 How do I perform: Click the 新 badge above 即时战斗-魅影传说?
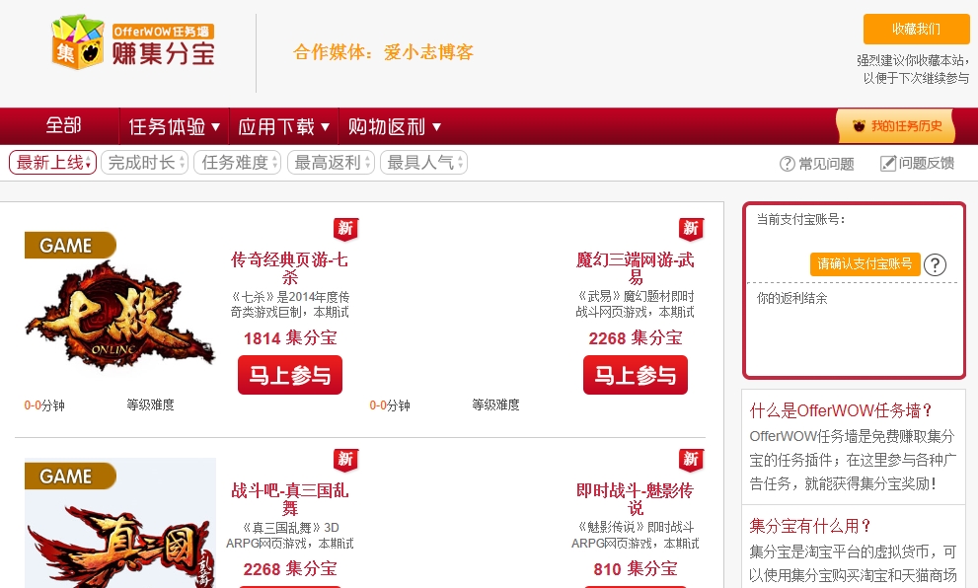[691, 460]
